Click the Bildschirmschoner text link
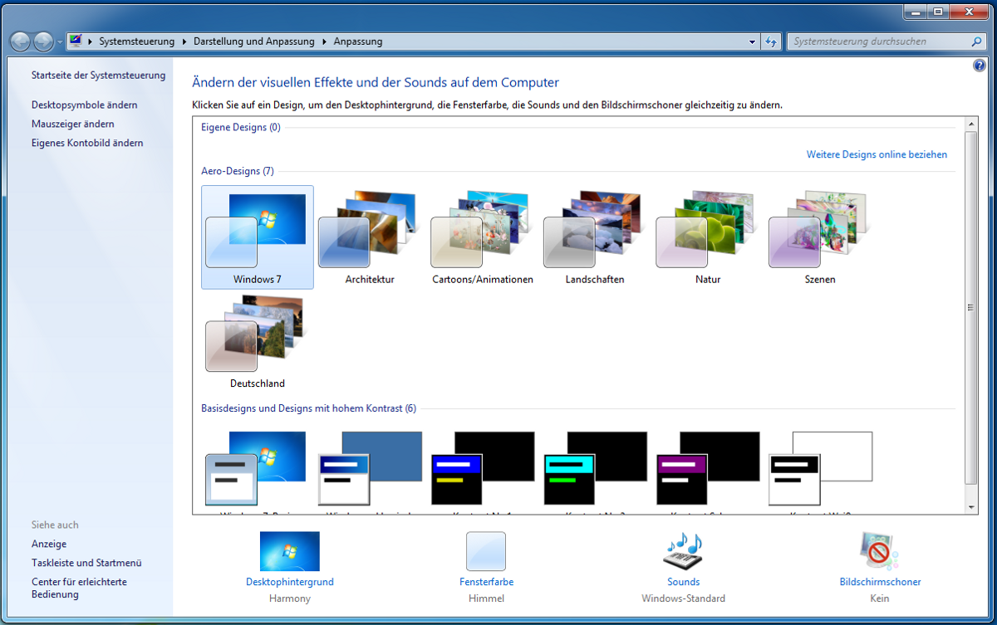The height and width of the screenshot is (625, 997). [x=880, y=582]
